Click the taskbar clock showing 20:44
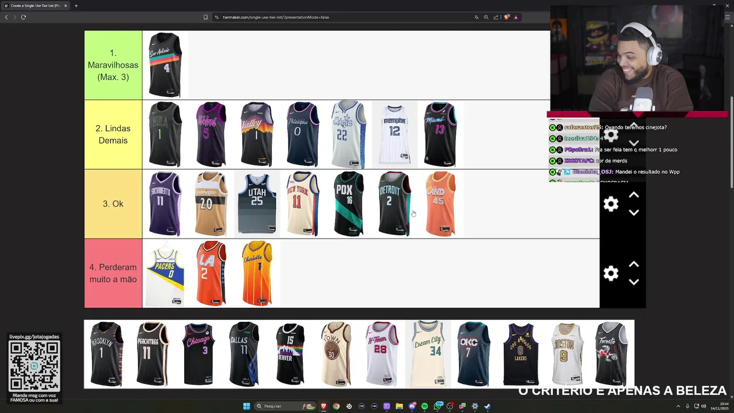The width and height of the screenshot is (734, 413). click(x=719, y=406)
